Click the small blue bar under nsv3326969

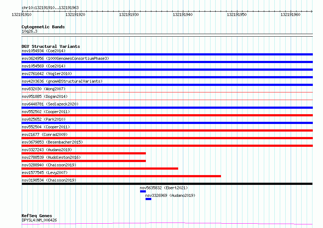tap(148, 199)
